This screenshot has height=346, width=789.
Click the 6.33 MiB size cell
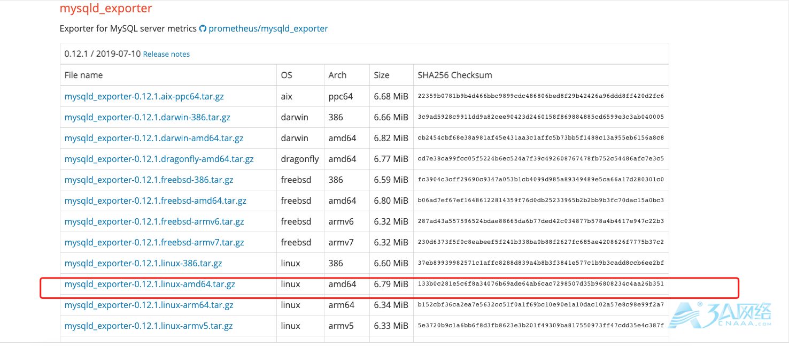coord(391,326)
